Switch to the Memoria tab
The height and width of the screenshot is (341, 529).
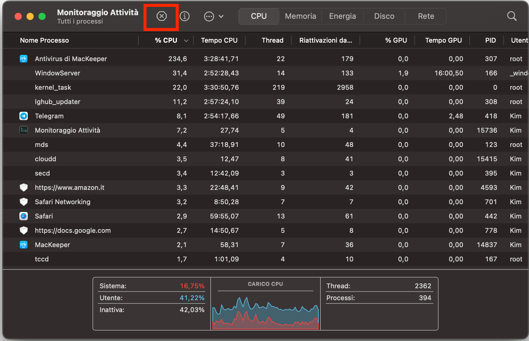pyautogui.click(x=300, y=16)
